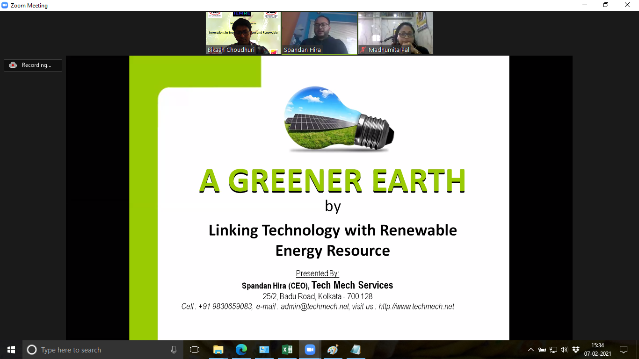Click the Task View icon
The image size is (639, 359).
[195, 350]
